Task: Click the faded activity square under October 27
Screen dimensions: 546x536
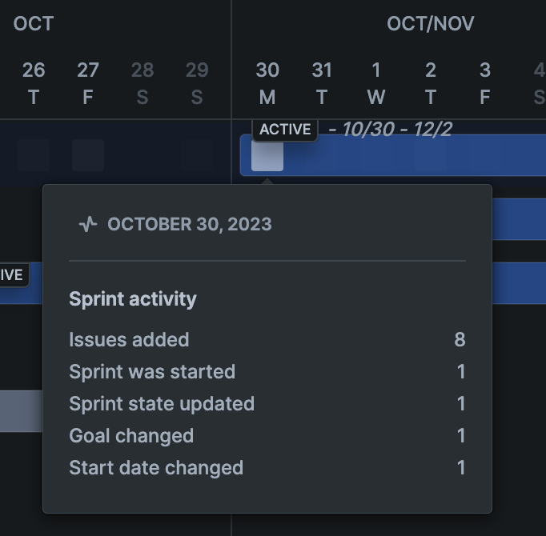Action: [x=88, y=155]
